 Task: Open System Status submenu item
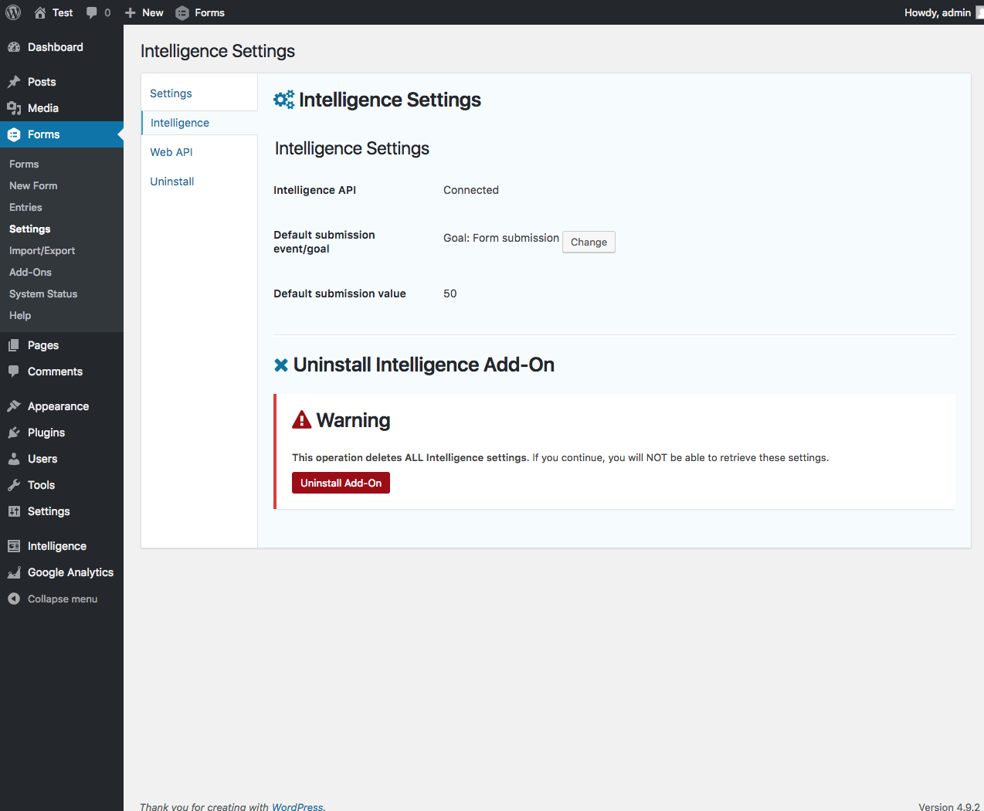point(43,294)
